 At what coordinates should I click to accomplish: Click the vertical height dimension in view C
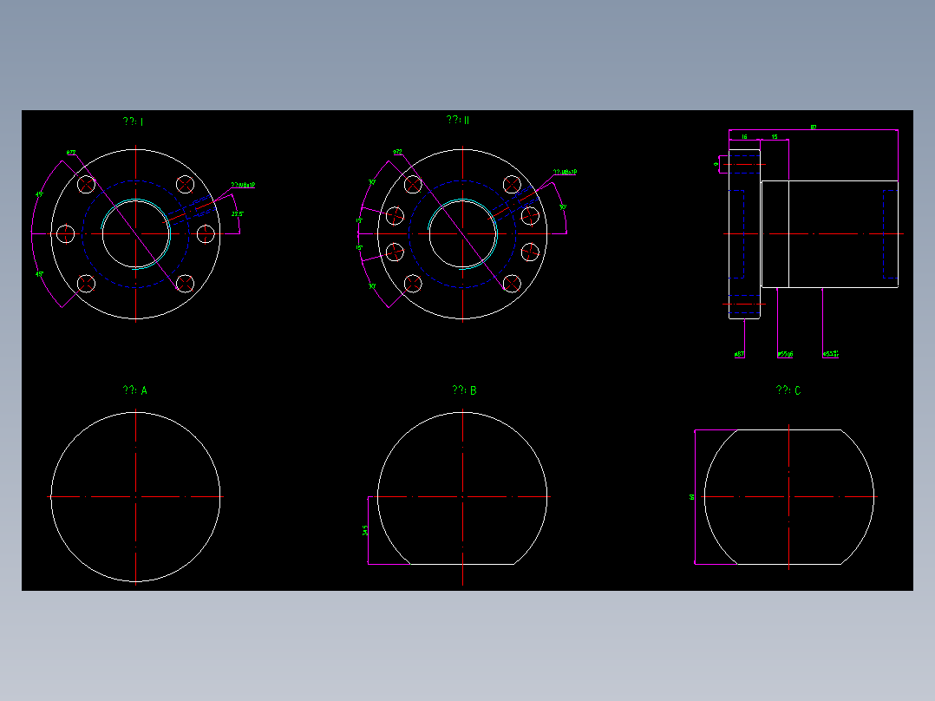[x=692, y=496]
